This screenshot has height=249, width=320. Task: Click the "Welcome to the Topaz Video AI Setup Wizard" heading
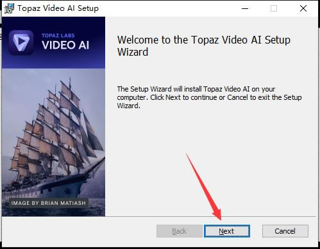[x=204, y=46]
